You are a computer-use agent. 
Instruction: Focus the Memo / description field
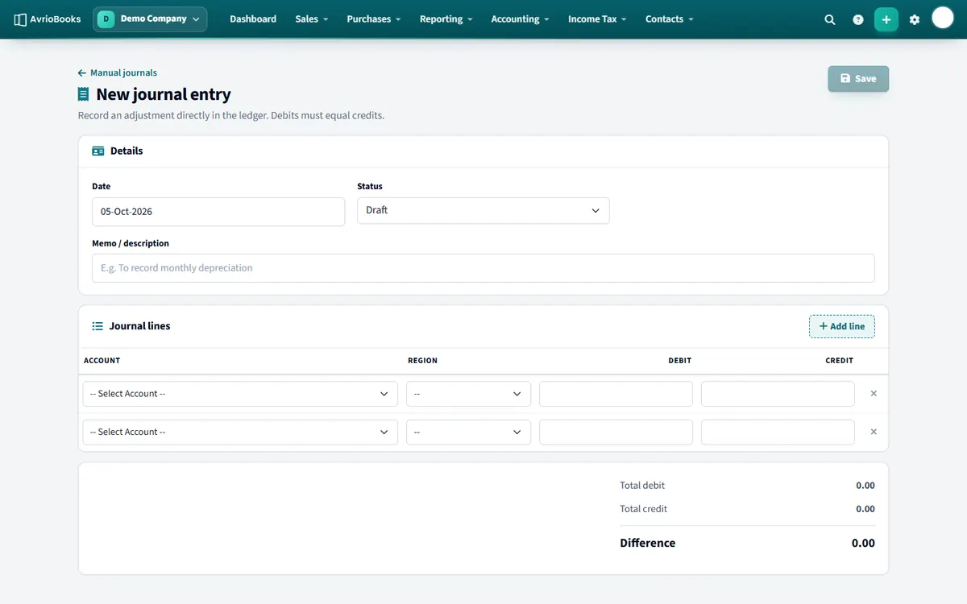click(x=483, y=268)
